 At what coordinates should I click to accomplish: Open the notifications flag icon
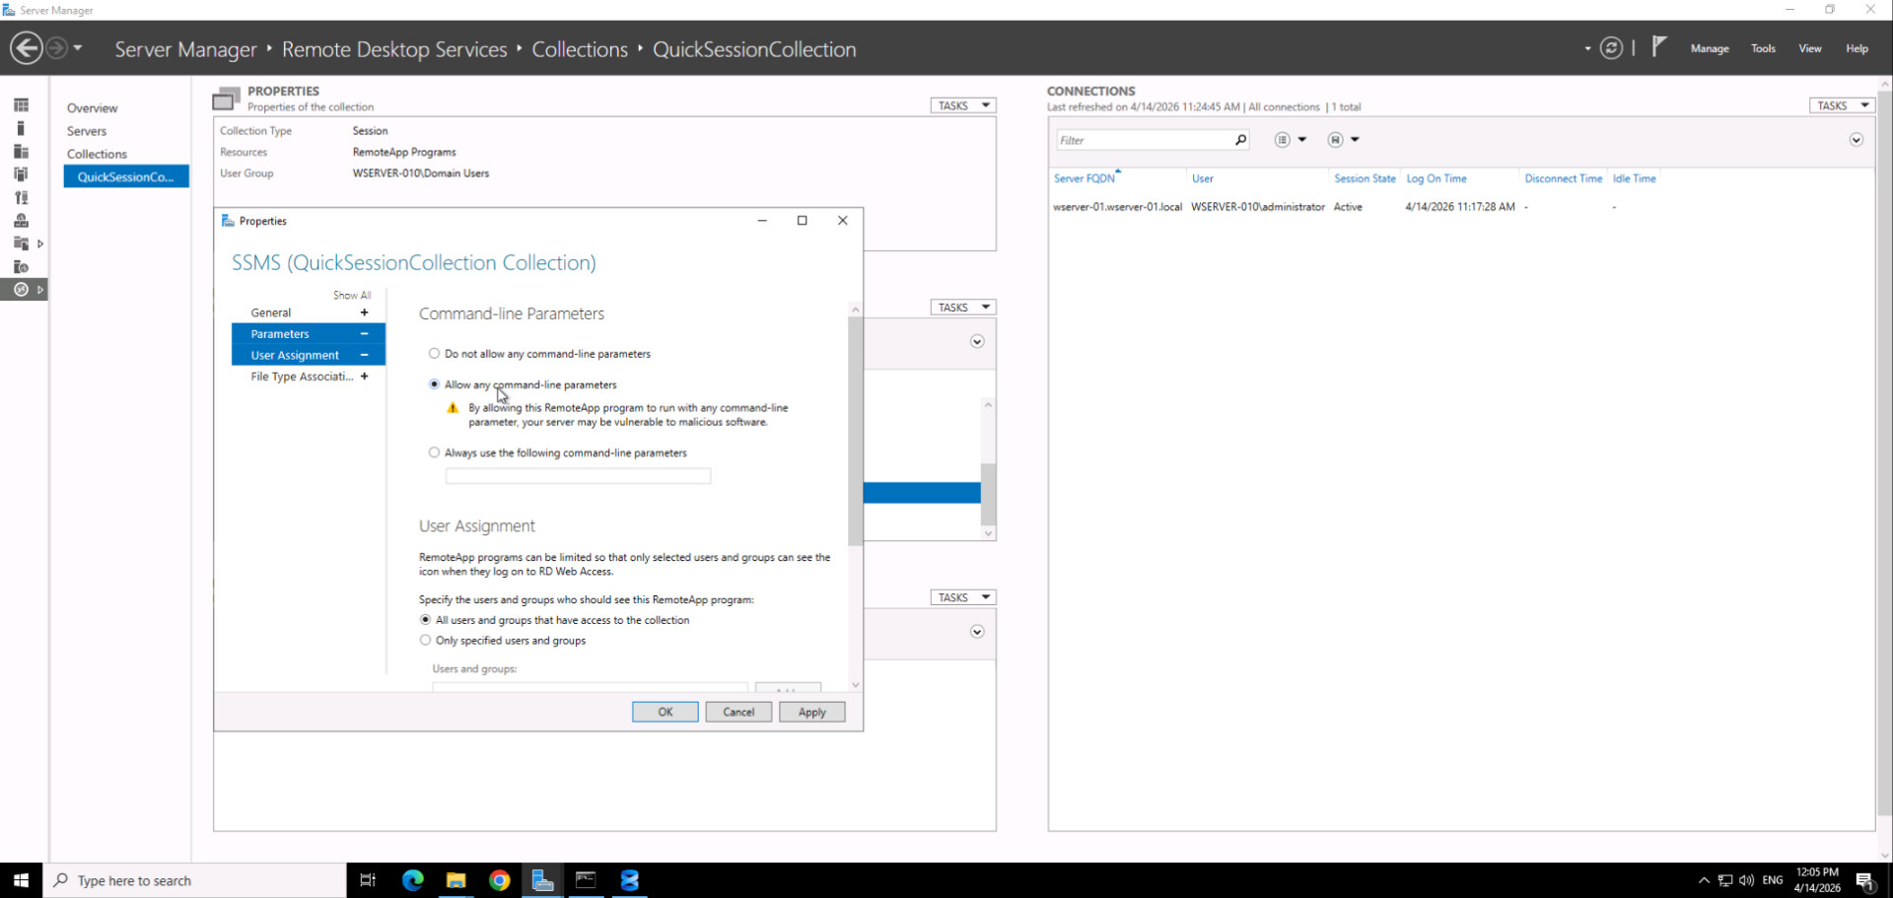pos(1659,46)
